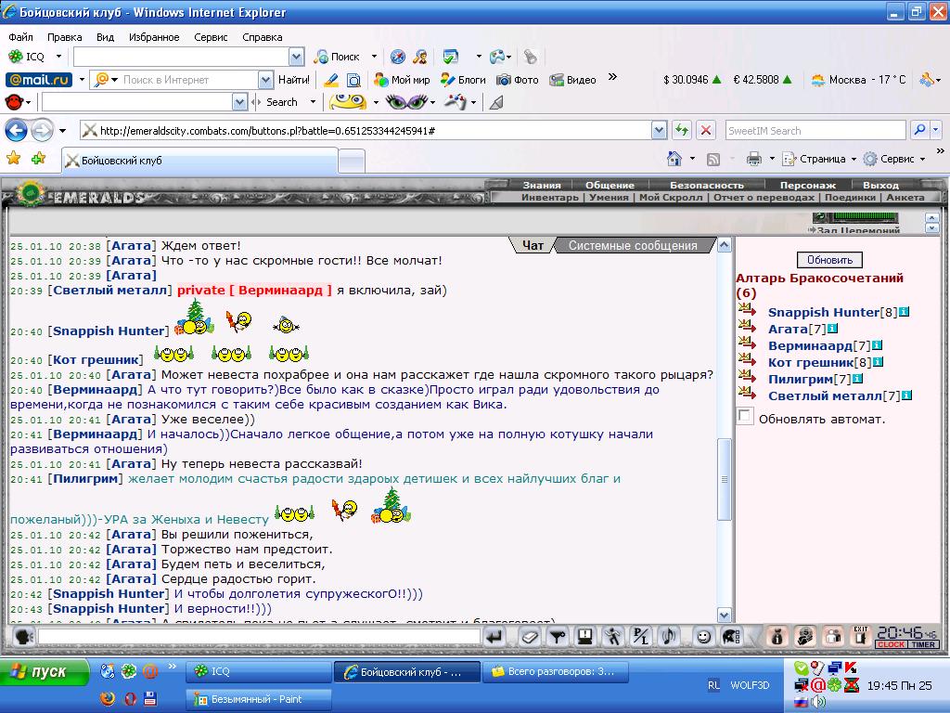The width and height of the screenshot is (950, 713).
Task: Click the funnel filter icon in chat toolbar
Action: tap(558, 637)
